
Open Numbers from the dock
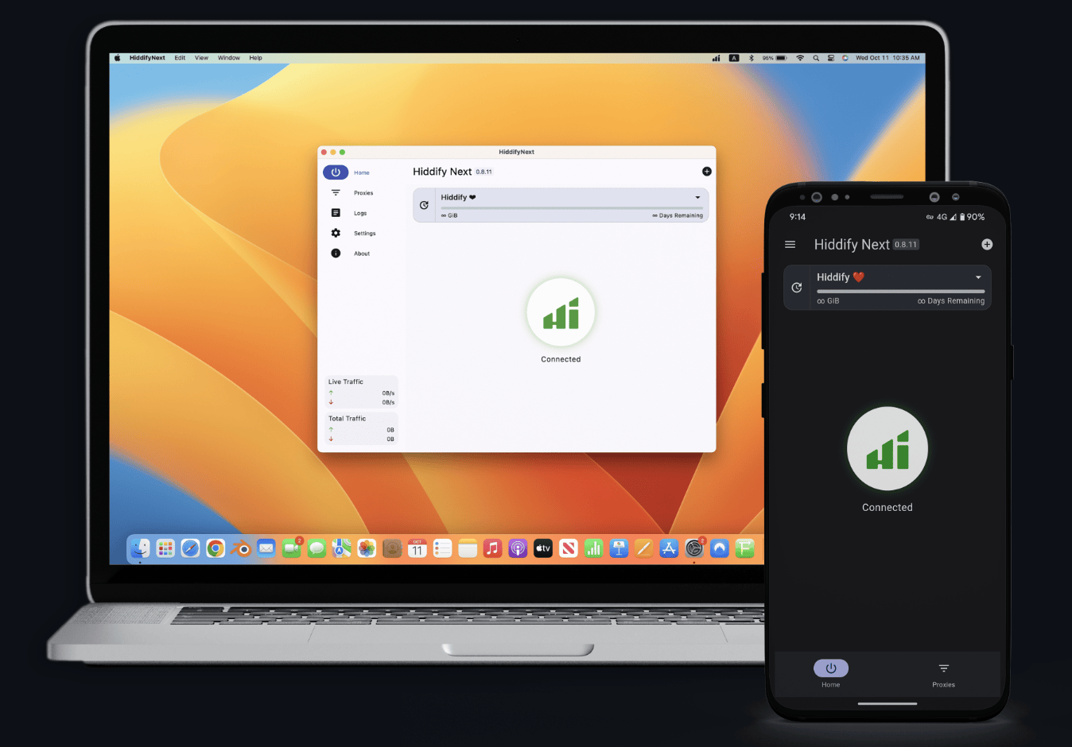tap(594, 548)
